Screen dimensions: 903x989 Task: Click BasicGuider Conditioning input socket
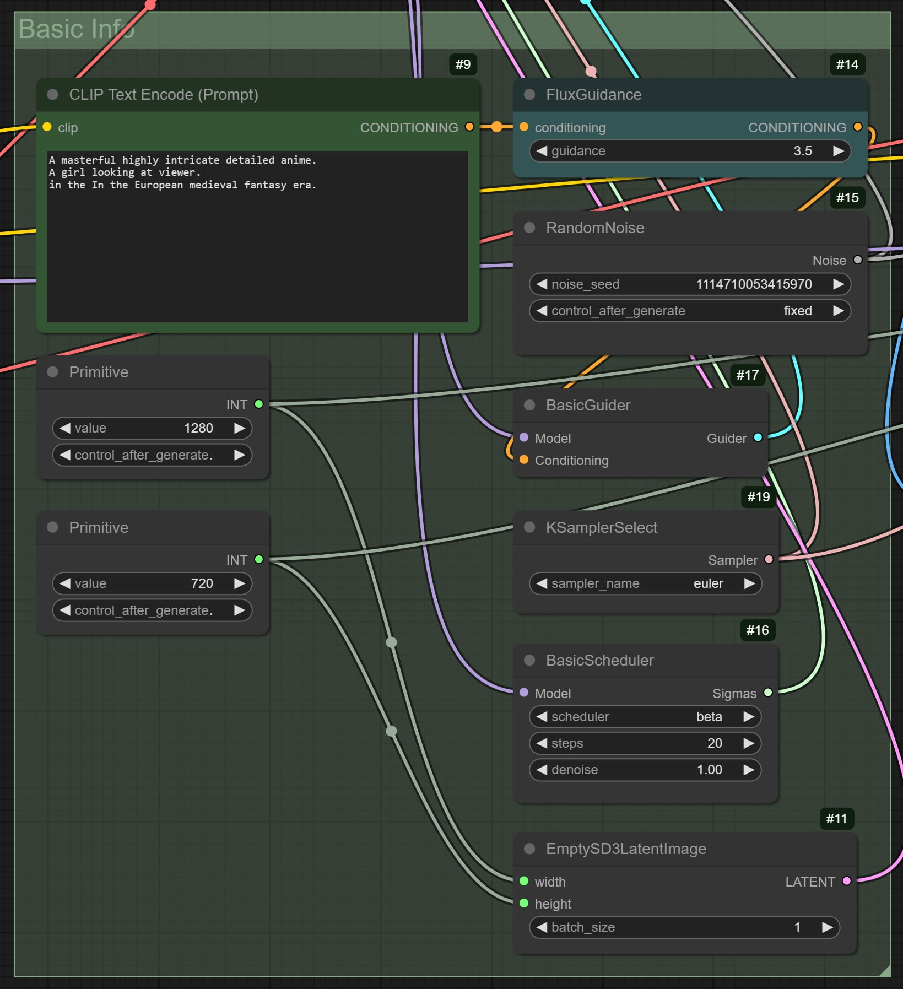[524, 460]
